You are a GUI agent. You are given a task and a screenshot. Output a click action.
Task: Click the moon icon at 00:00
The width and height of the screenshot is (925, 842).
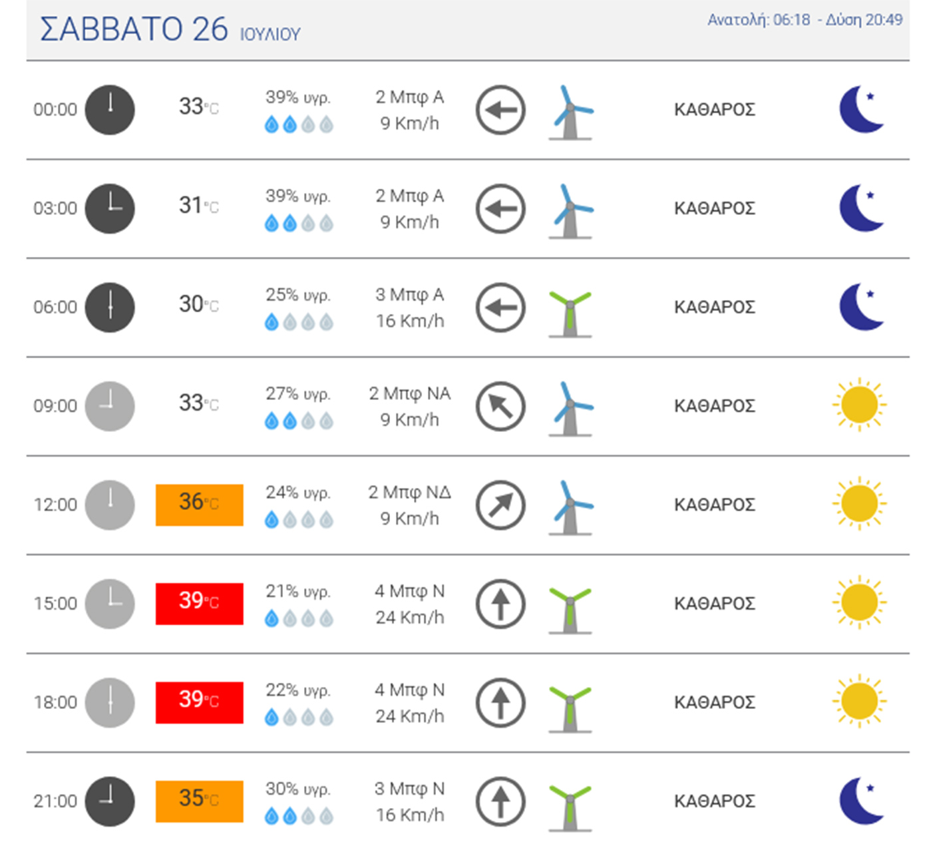[861, 110]
